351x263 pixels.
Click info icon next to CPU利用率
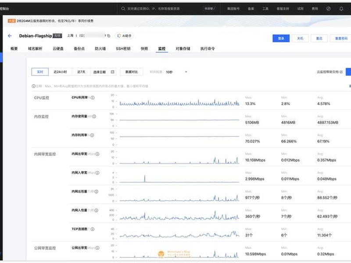click(93, 98)
